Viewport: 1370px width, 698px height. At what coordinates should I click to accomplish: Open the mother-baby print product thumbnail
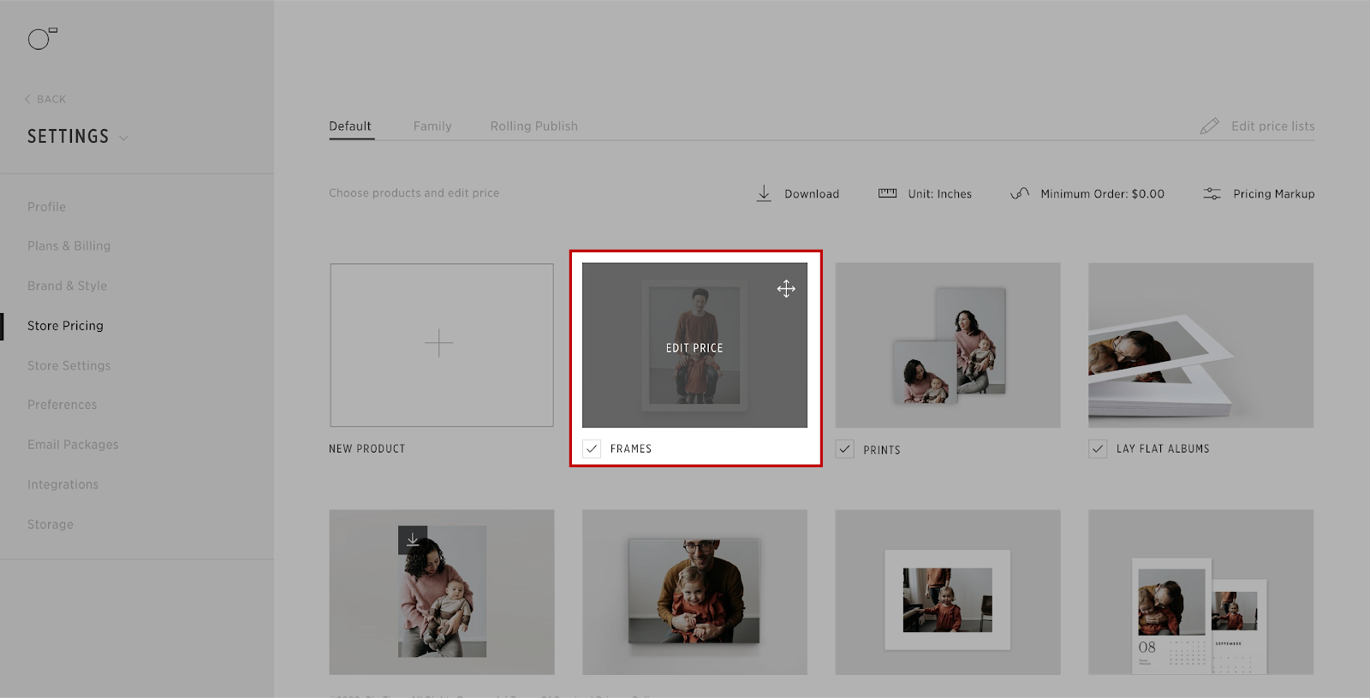tap(442, 592)
